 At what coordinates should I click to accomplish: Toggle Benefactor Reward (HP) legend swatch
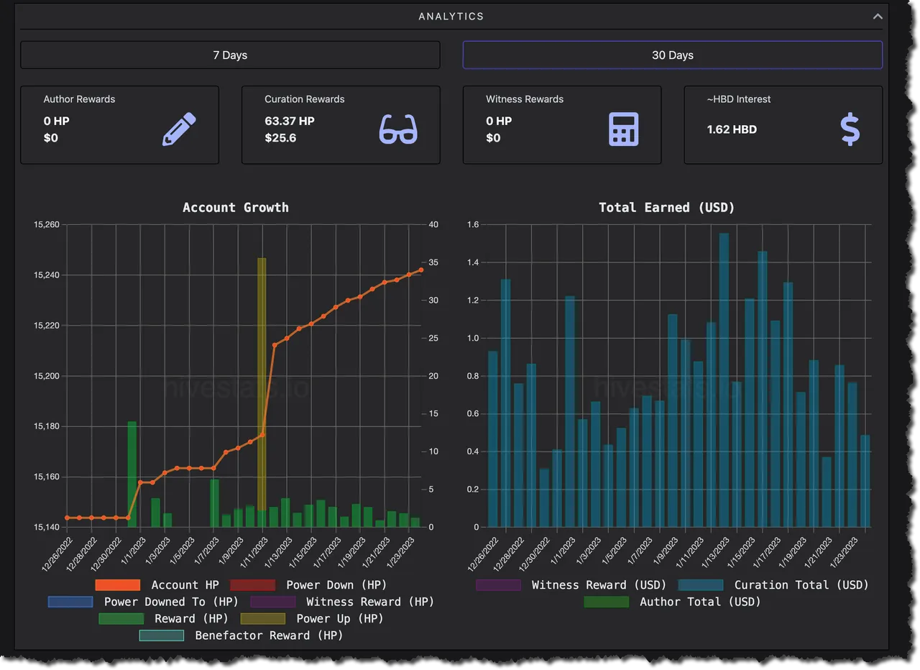pos(161,635)
